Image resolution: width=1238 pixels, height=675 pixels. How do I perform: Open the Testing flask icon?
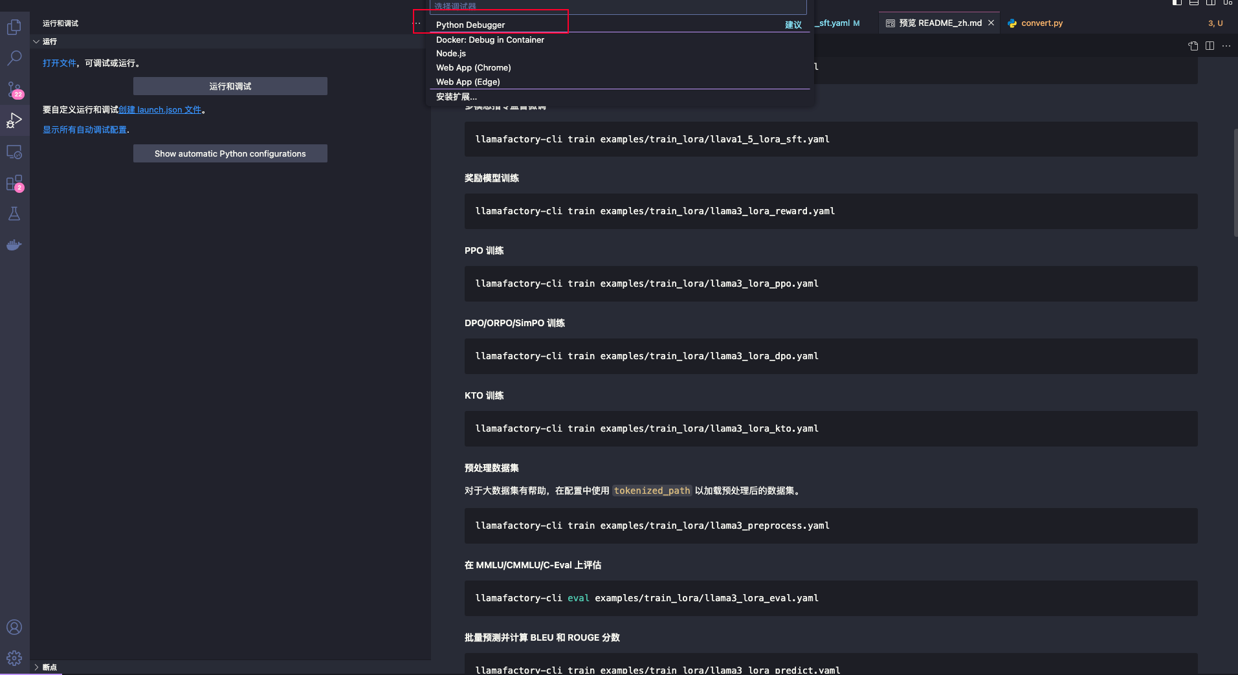(14, 214)
